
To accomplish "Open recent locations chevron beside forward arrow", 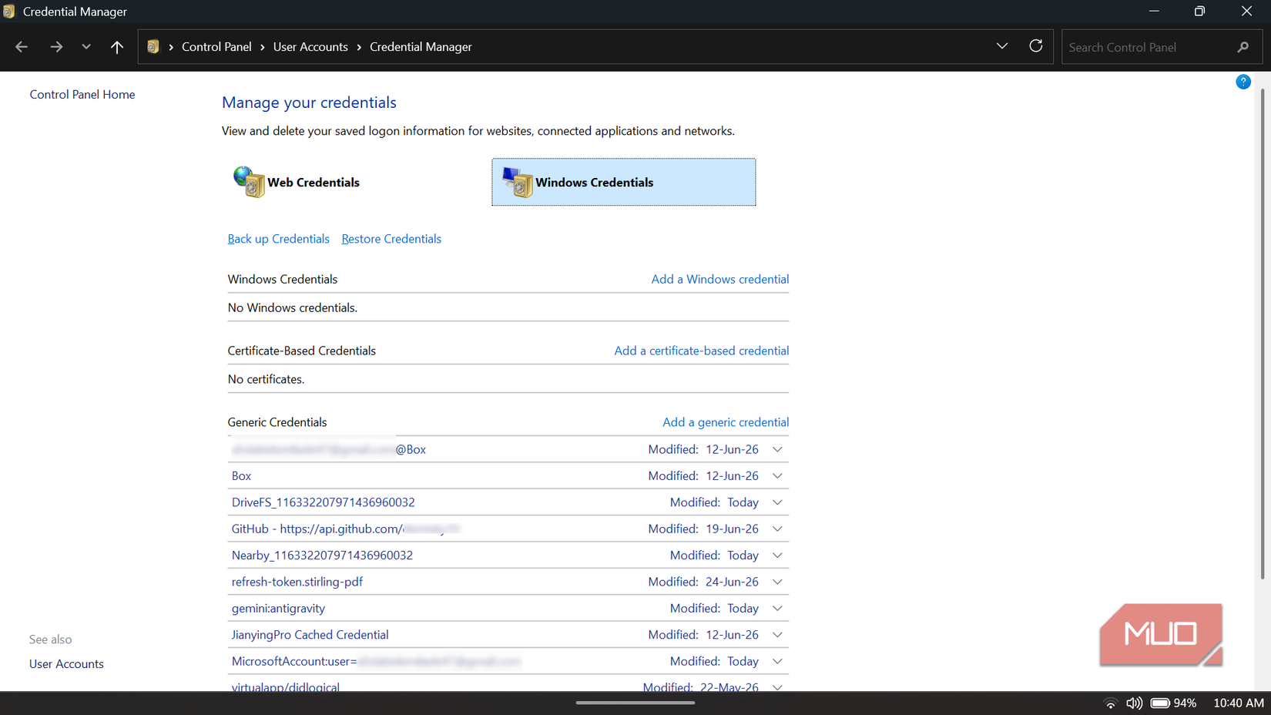I will 86,47.
